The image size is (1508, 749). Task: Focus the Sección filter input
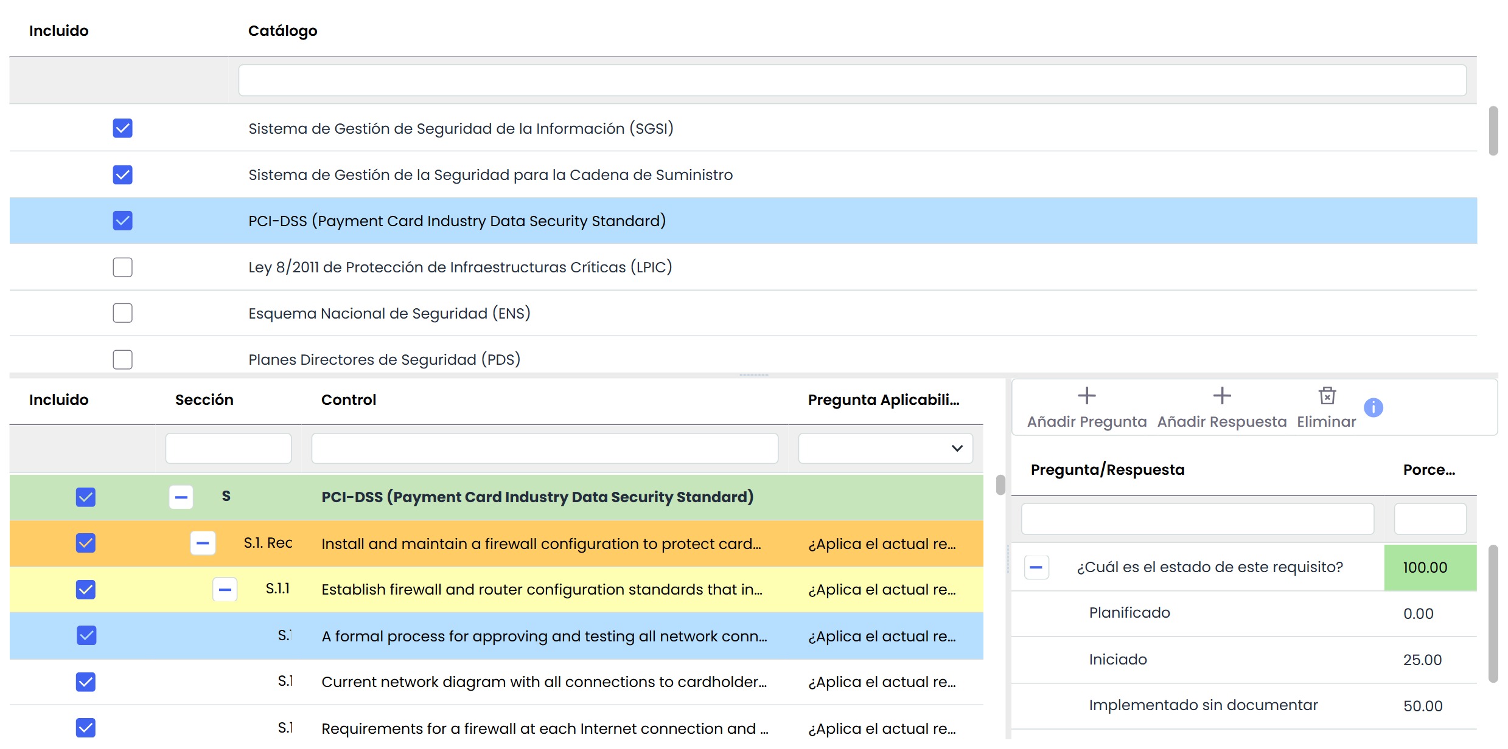click(228, 448)
